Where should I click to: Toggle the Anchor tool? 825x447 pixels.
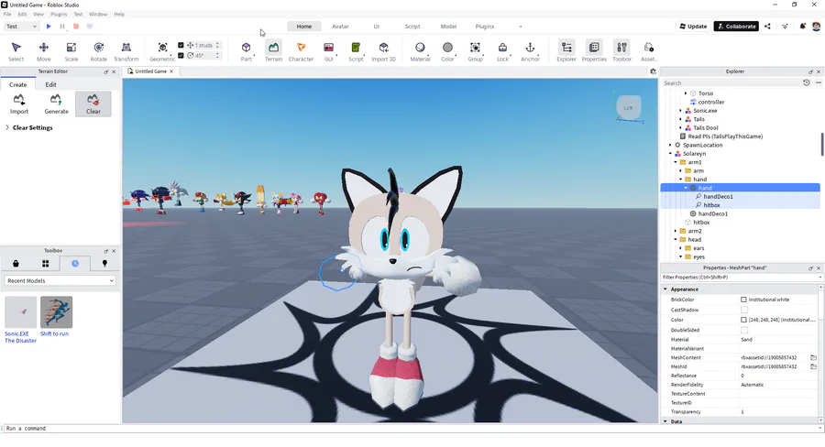click(x=530, y=51)
